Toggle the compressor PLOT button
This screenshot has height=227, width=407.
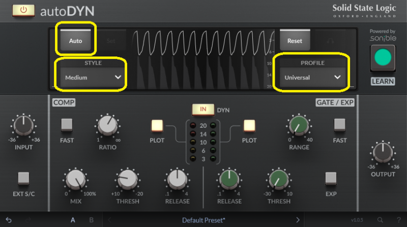coord(157,126)
